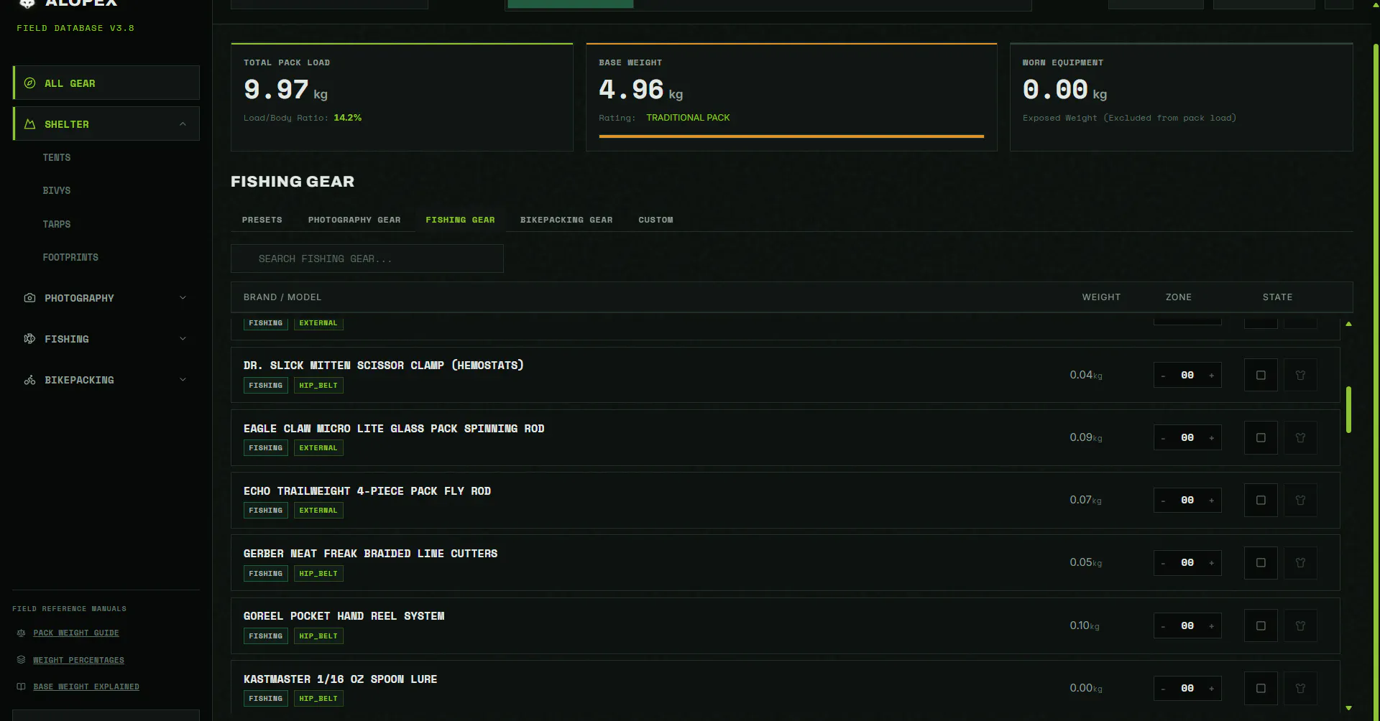The width and height of the screenshot is (1380, 721).
Task: Mark GoReel Pocket Hand Reel as worn
Action: click(x=1300, y=625)
